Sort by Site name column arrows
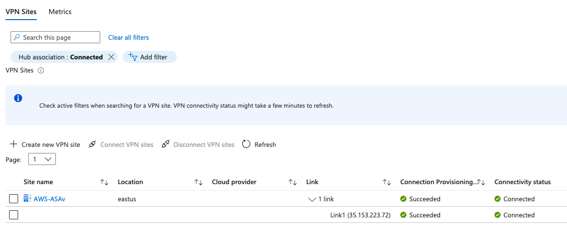The image size is (567, 242). pyautogui.click(x=105, y=183)
